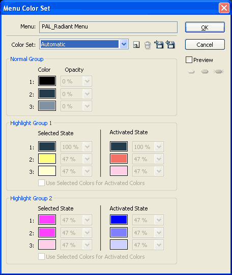Click the Delete Color Set trash icon
Image resolution: width=232 pixels, height=275 pixels.
point(148,45)
